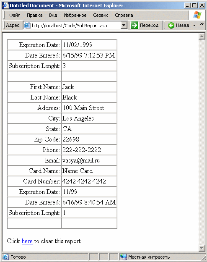Click the status bar page icon beside Готово
The image size is (207, 262).
(x=6, y=257)
